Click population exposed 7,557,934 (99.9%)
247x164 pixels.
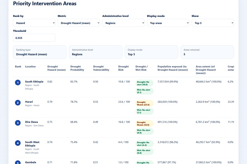pos(168,82)
